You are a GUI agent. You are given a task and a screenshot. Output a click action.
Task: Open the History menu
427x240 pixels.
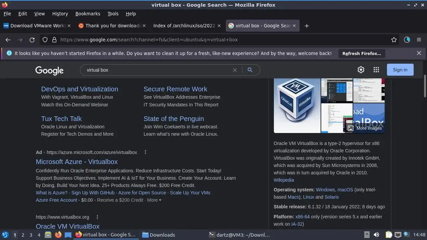(60, 14)
